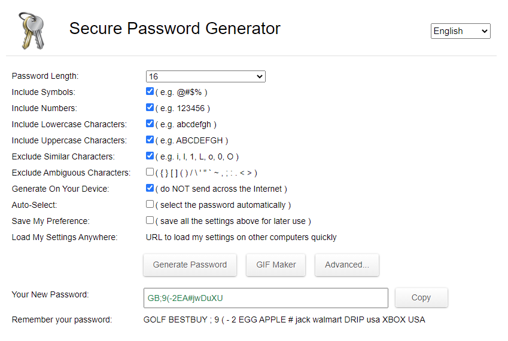Click the Generate Password button
This screenshot has height=341, width=508.
click(x=190, y=265)
